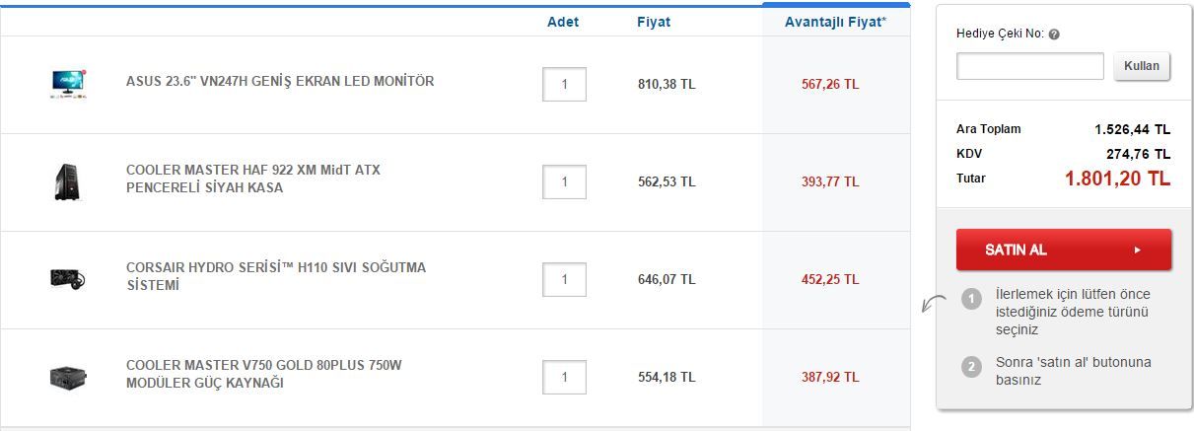Screen dimensions: 1194x431
Task: Click the arrow icon on SATIN AL button
Action: (x=1137, y=251)
